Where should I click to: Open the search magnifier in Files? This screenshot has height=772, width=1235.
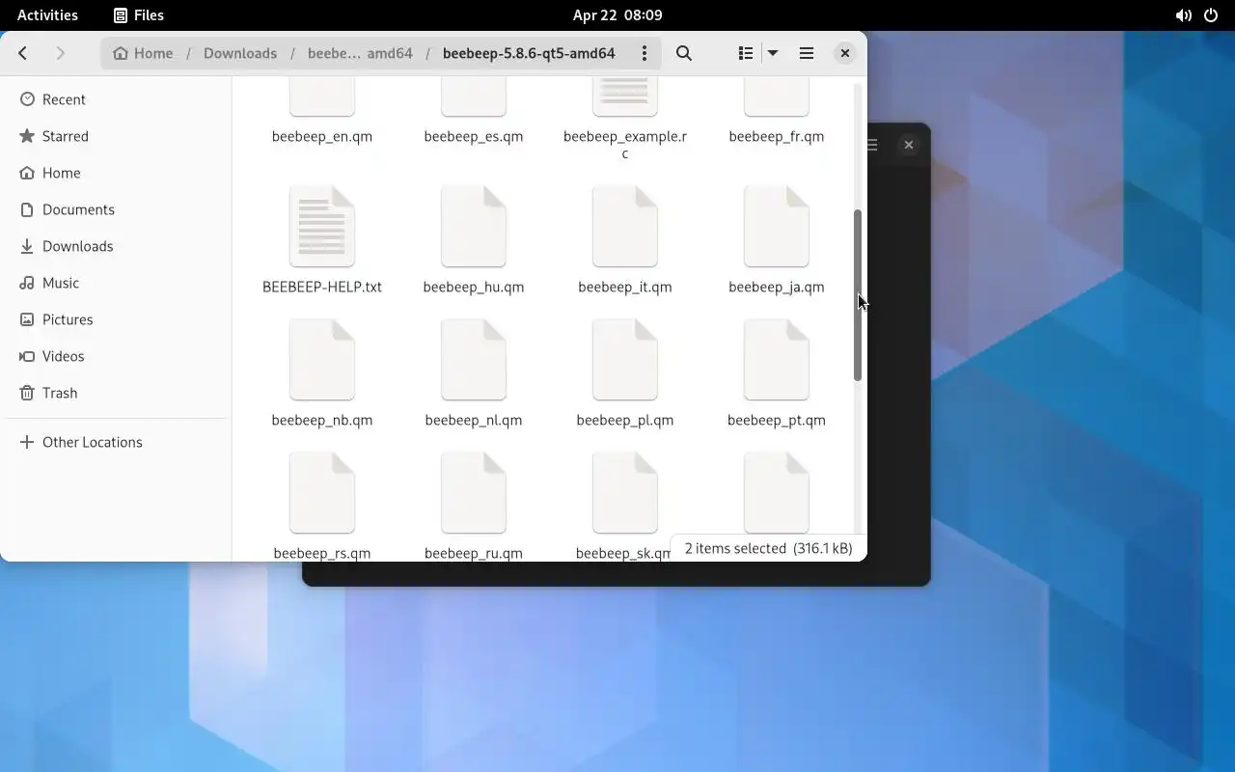click(x=684, y=53)
